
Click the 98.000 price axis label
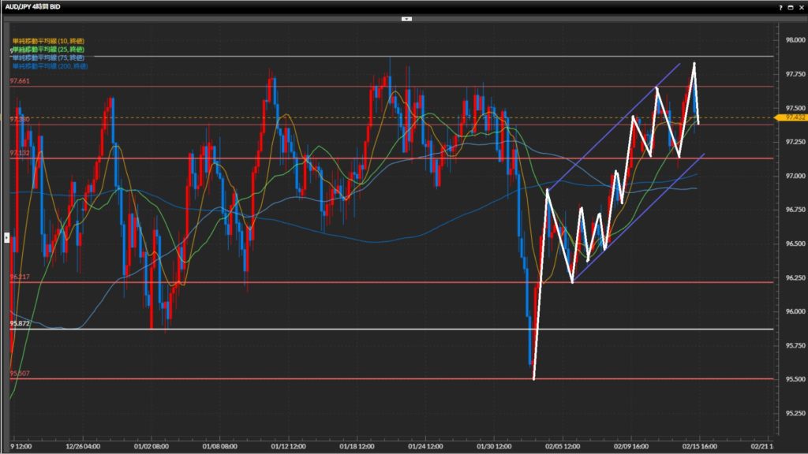coord(791,39)
